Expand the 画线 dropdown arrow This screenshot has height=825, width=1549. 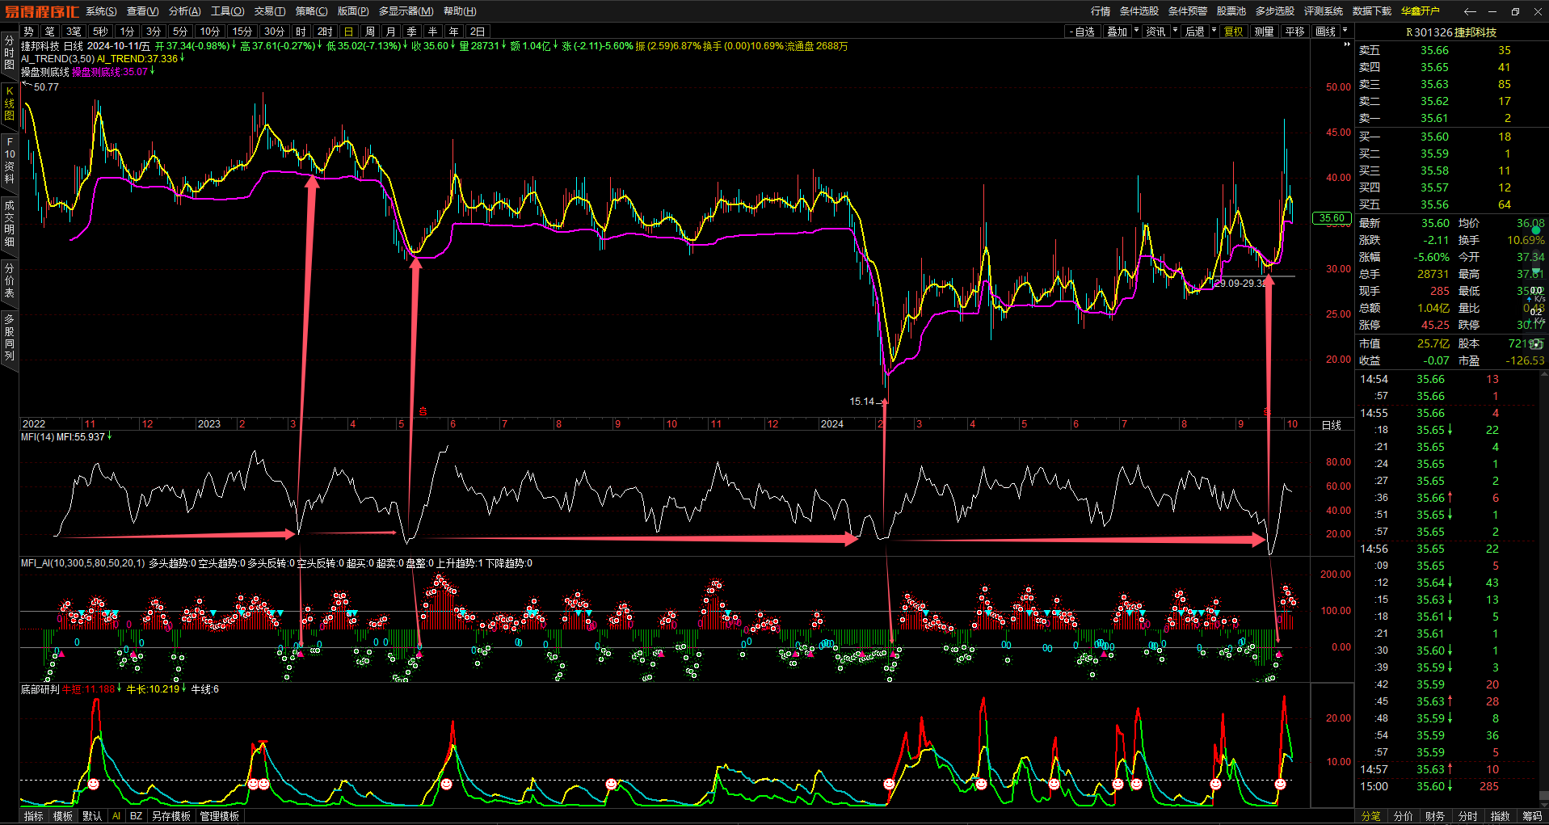click(1345, 31)
